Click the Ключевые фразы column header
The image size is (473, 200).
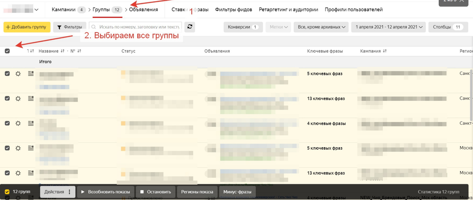tap(325, 51)
